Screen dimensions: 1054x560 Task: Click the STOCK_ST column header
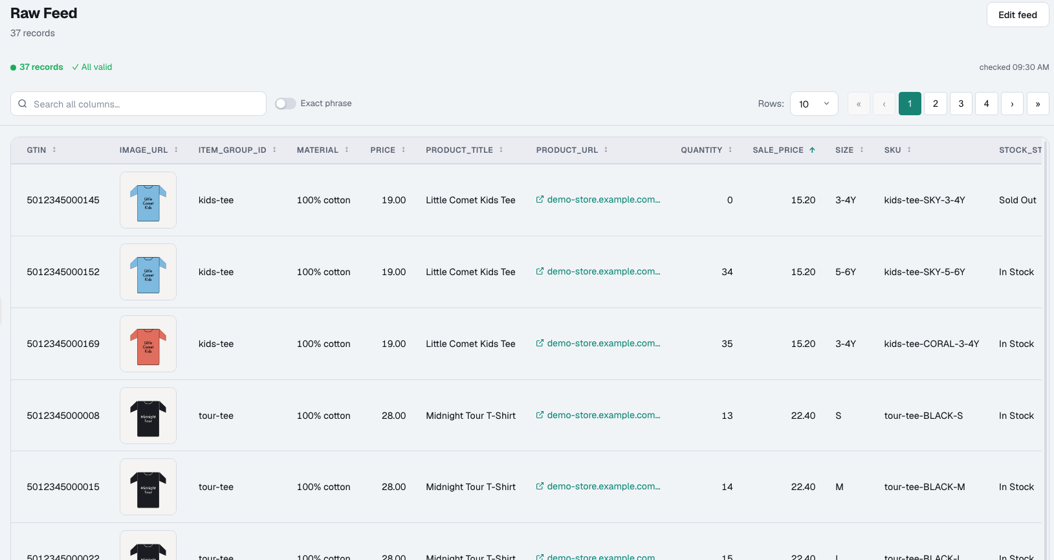[1020, 150]
